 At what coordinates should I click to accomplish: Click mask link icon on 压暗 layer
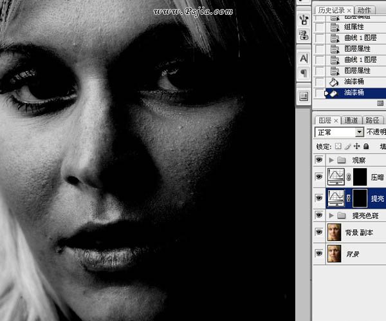349,177
